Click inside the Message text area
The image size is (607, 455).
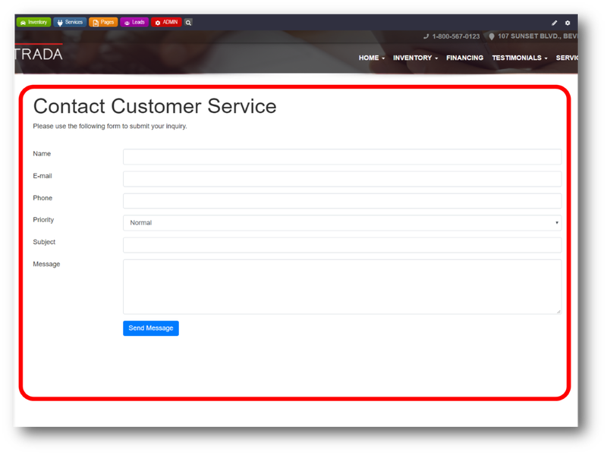point(342,287)
